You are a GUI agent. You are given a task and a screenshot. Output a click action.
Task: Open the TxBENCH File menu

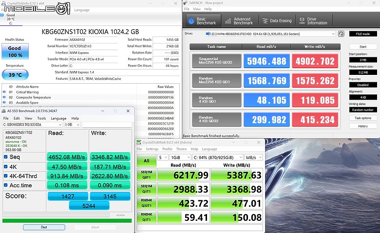point(187,9)
